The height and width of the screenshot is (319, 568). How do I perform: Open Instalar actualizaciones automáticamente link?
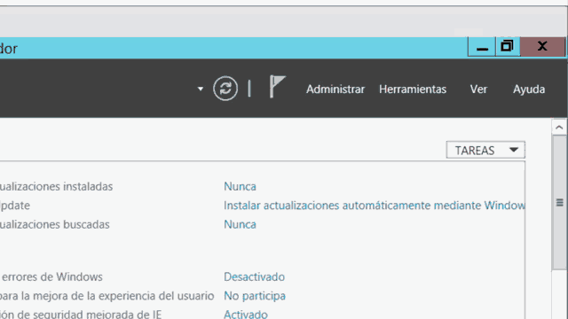point(375,205)
